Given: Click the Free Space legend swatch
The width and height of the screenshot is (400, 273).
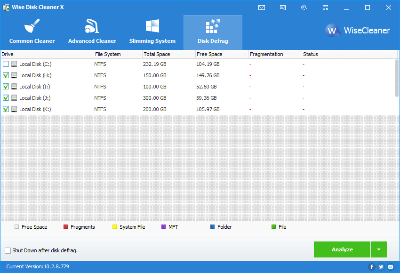Looking at the screenshot, I should tap(17, 226).
